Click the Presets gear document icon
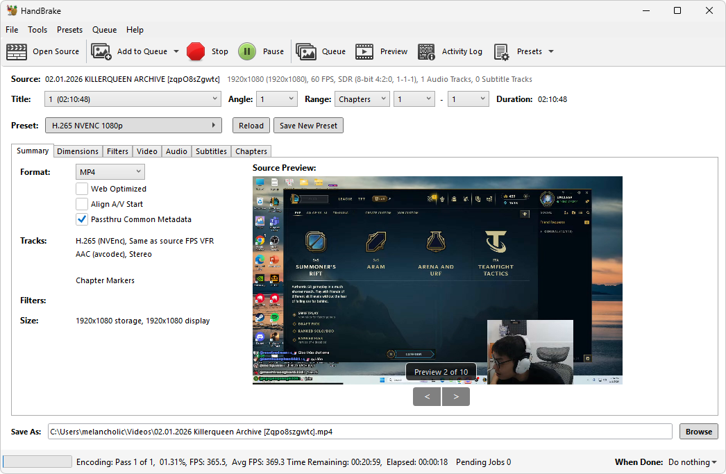 501,52
